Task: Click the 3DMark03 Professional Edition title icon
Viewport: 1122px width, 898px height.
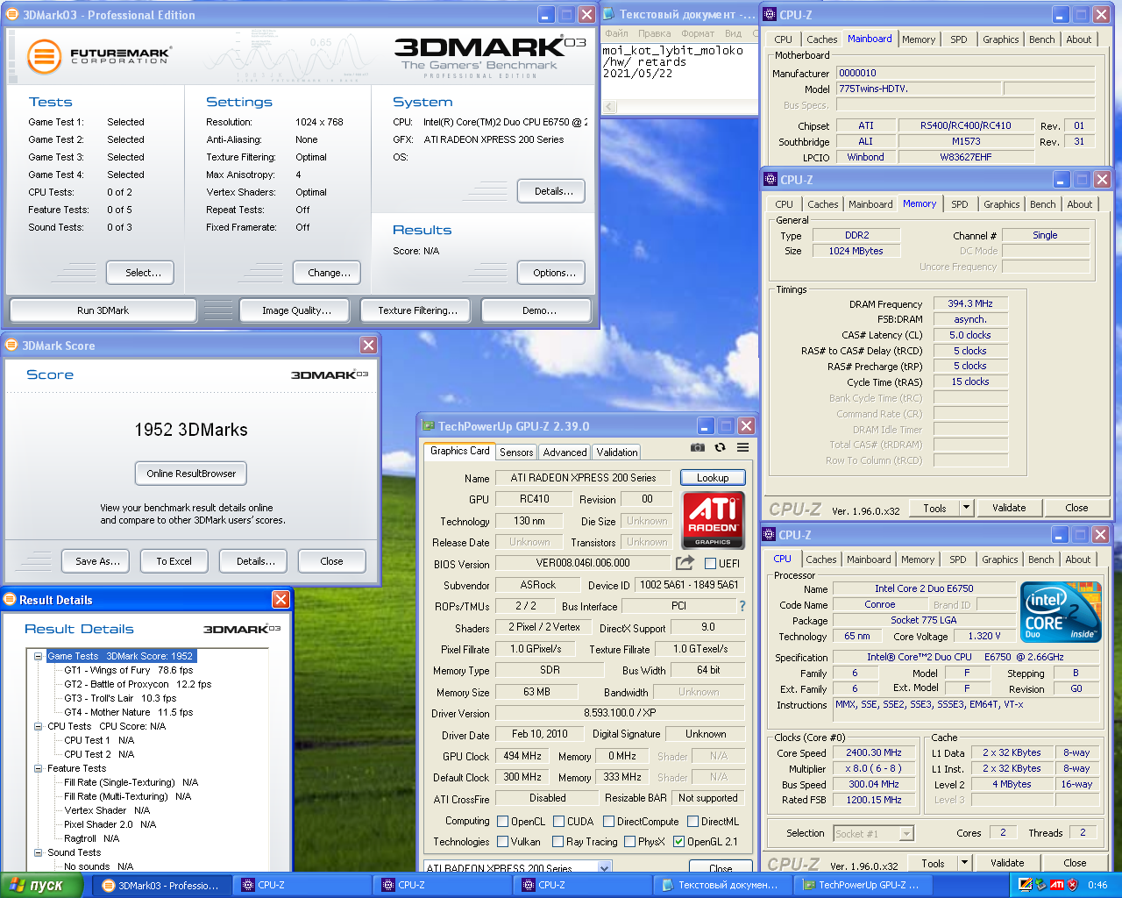Action: click(12, 15)
